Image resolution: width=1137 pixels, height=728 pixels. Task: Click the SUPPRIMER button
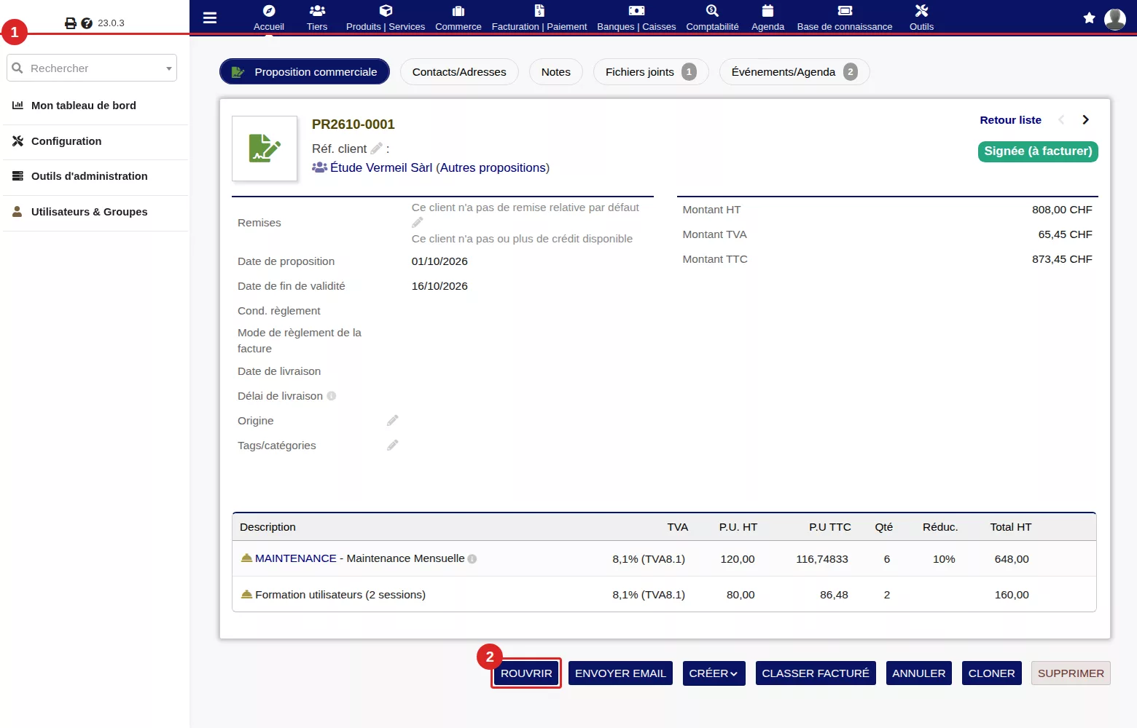coord(1071,673)
